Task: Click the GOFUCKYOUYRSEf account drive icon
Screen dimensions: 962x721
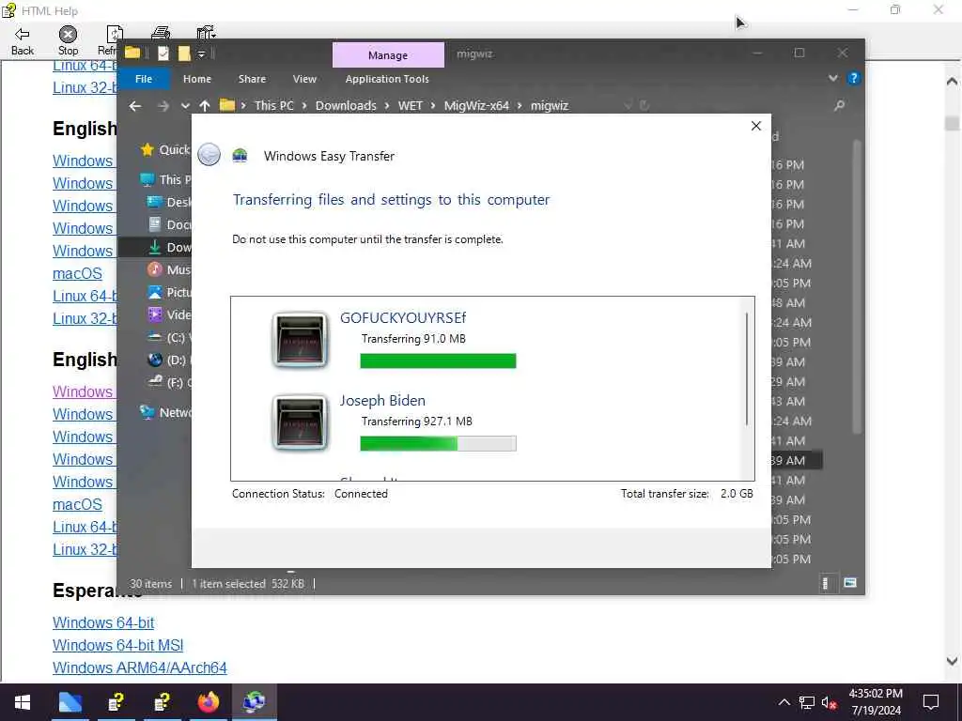Action: (300, 340)
